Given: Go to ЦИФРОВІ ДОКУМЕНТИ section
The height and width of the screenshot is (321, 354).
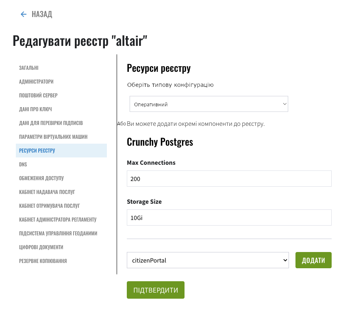Looking at the screenshot, I should pyautogui.click(x=41, y=247).
